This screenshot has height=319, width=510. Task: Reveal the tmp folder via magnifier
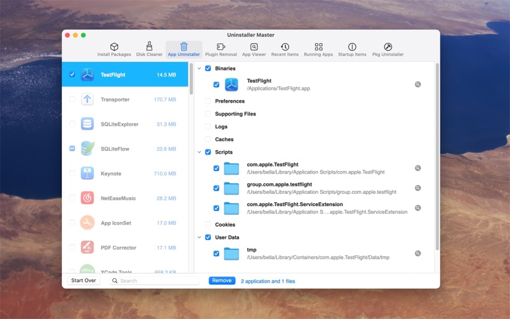click(418, 253)
